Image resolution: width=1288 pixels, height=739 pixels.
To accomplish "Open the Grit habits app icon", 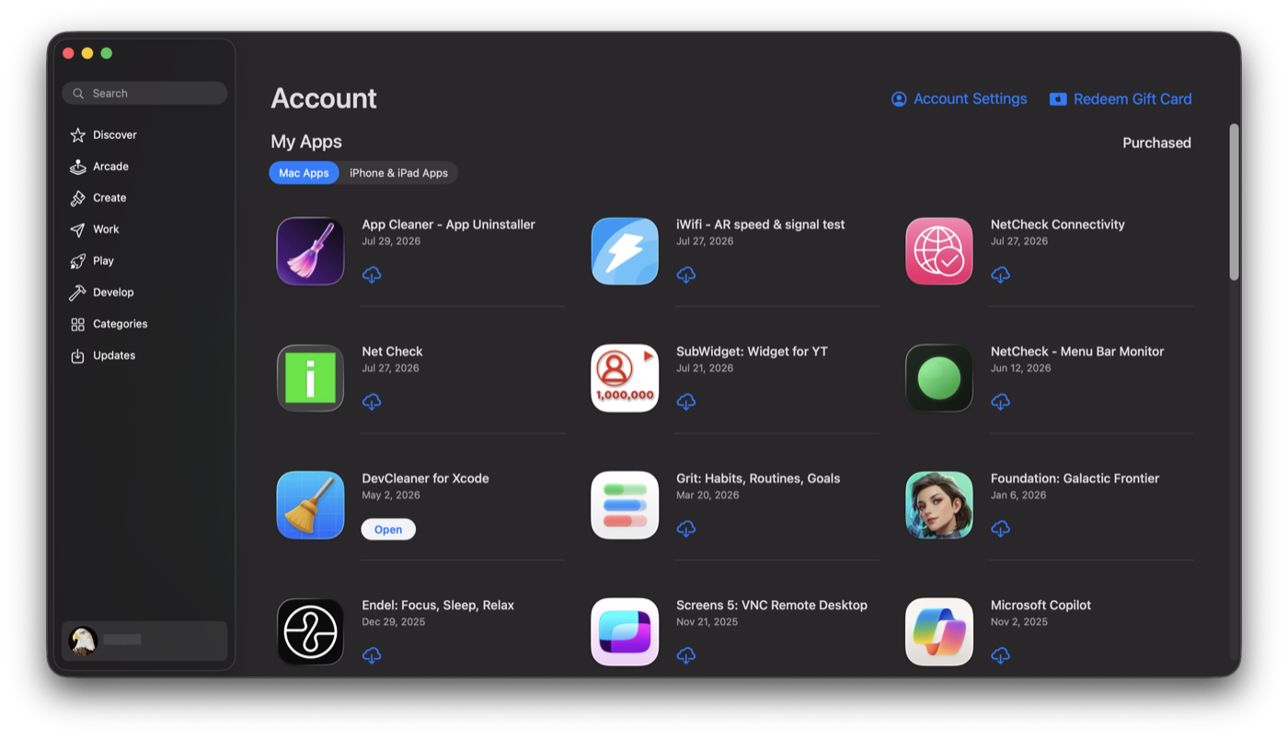I will [x=625, y=505].
